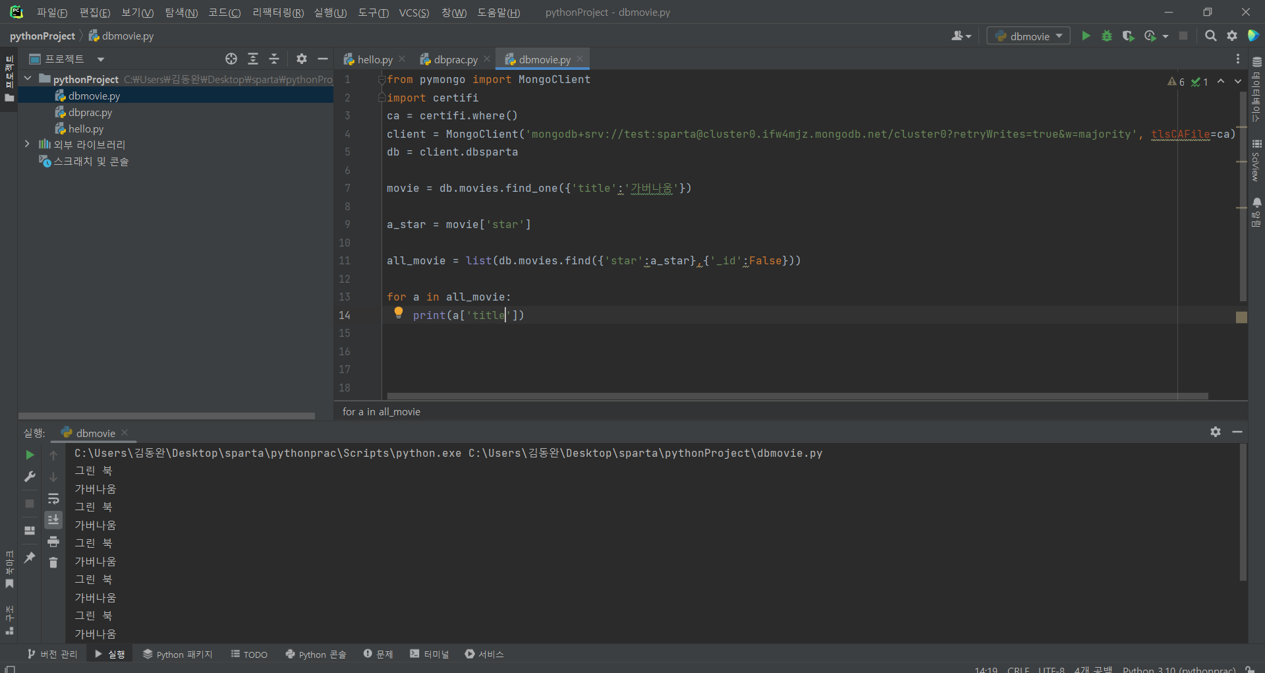Open TODO tool window
The width and height of the screenshot is (1265, 673).
click(249, 654)
